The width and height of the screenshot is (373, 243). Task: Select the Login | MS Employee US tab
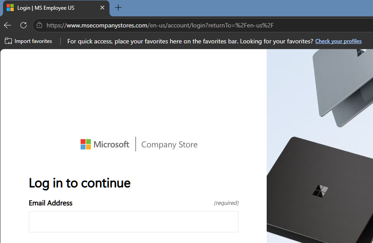[x=56, y=8]
